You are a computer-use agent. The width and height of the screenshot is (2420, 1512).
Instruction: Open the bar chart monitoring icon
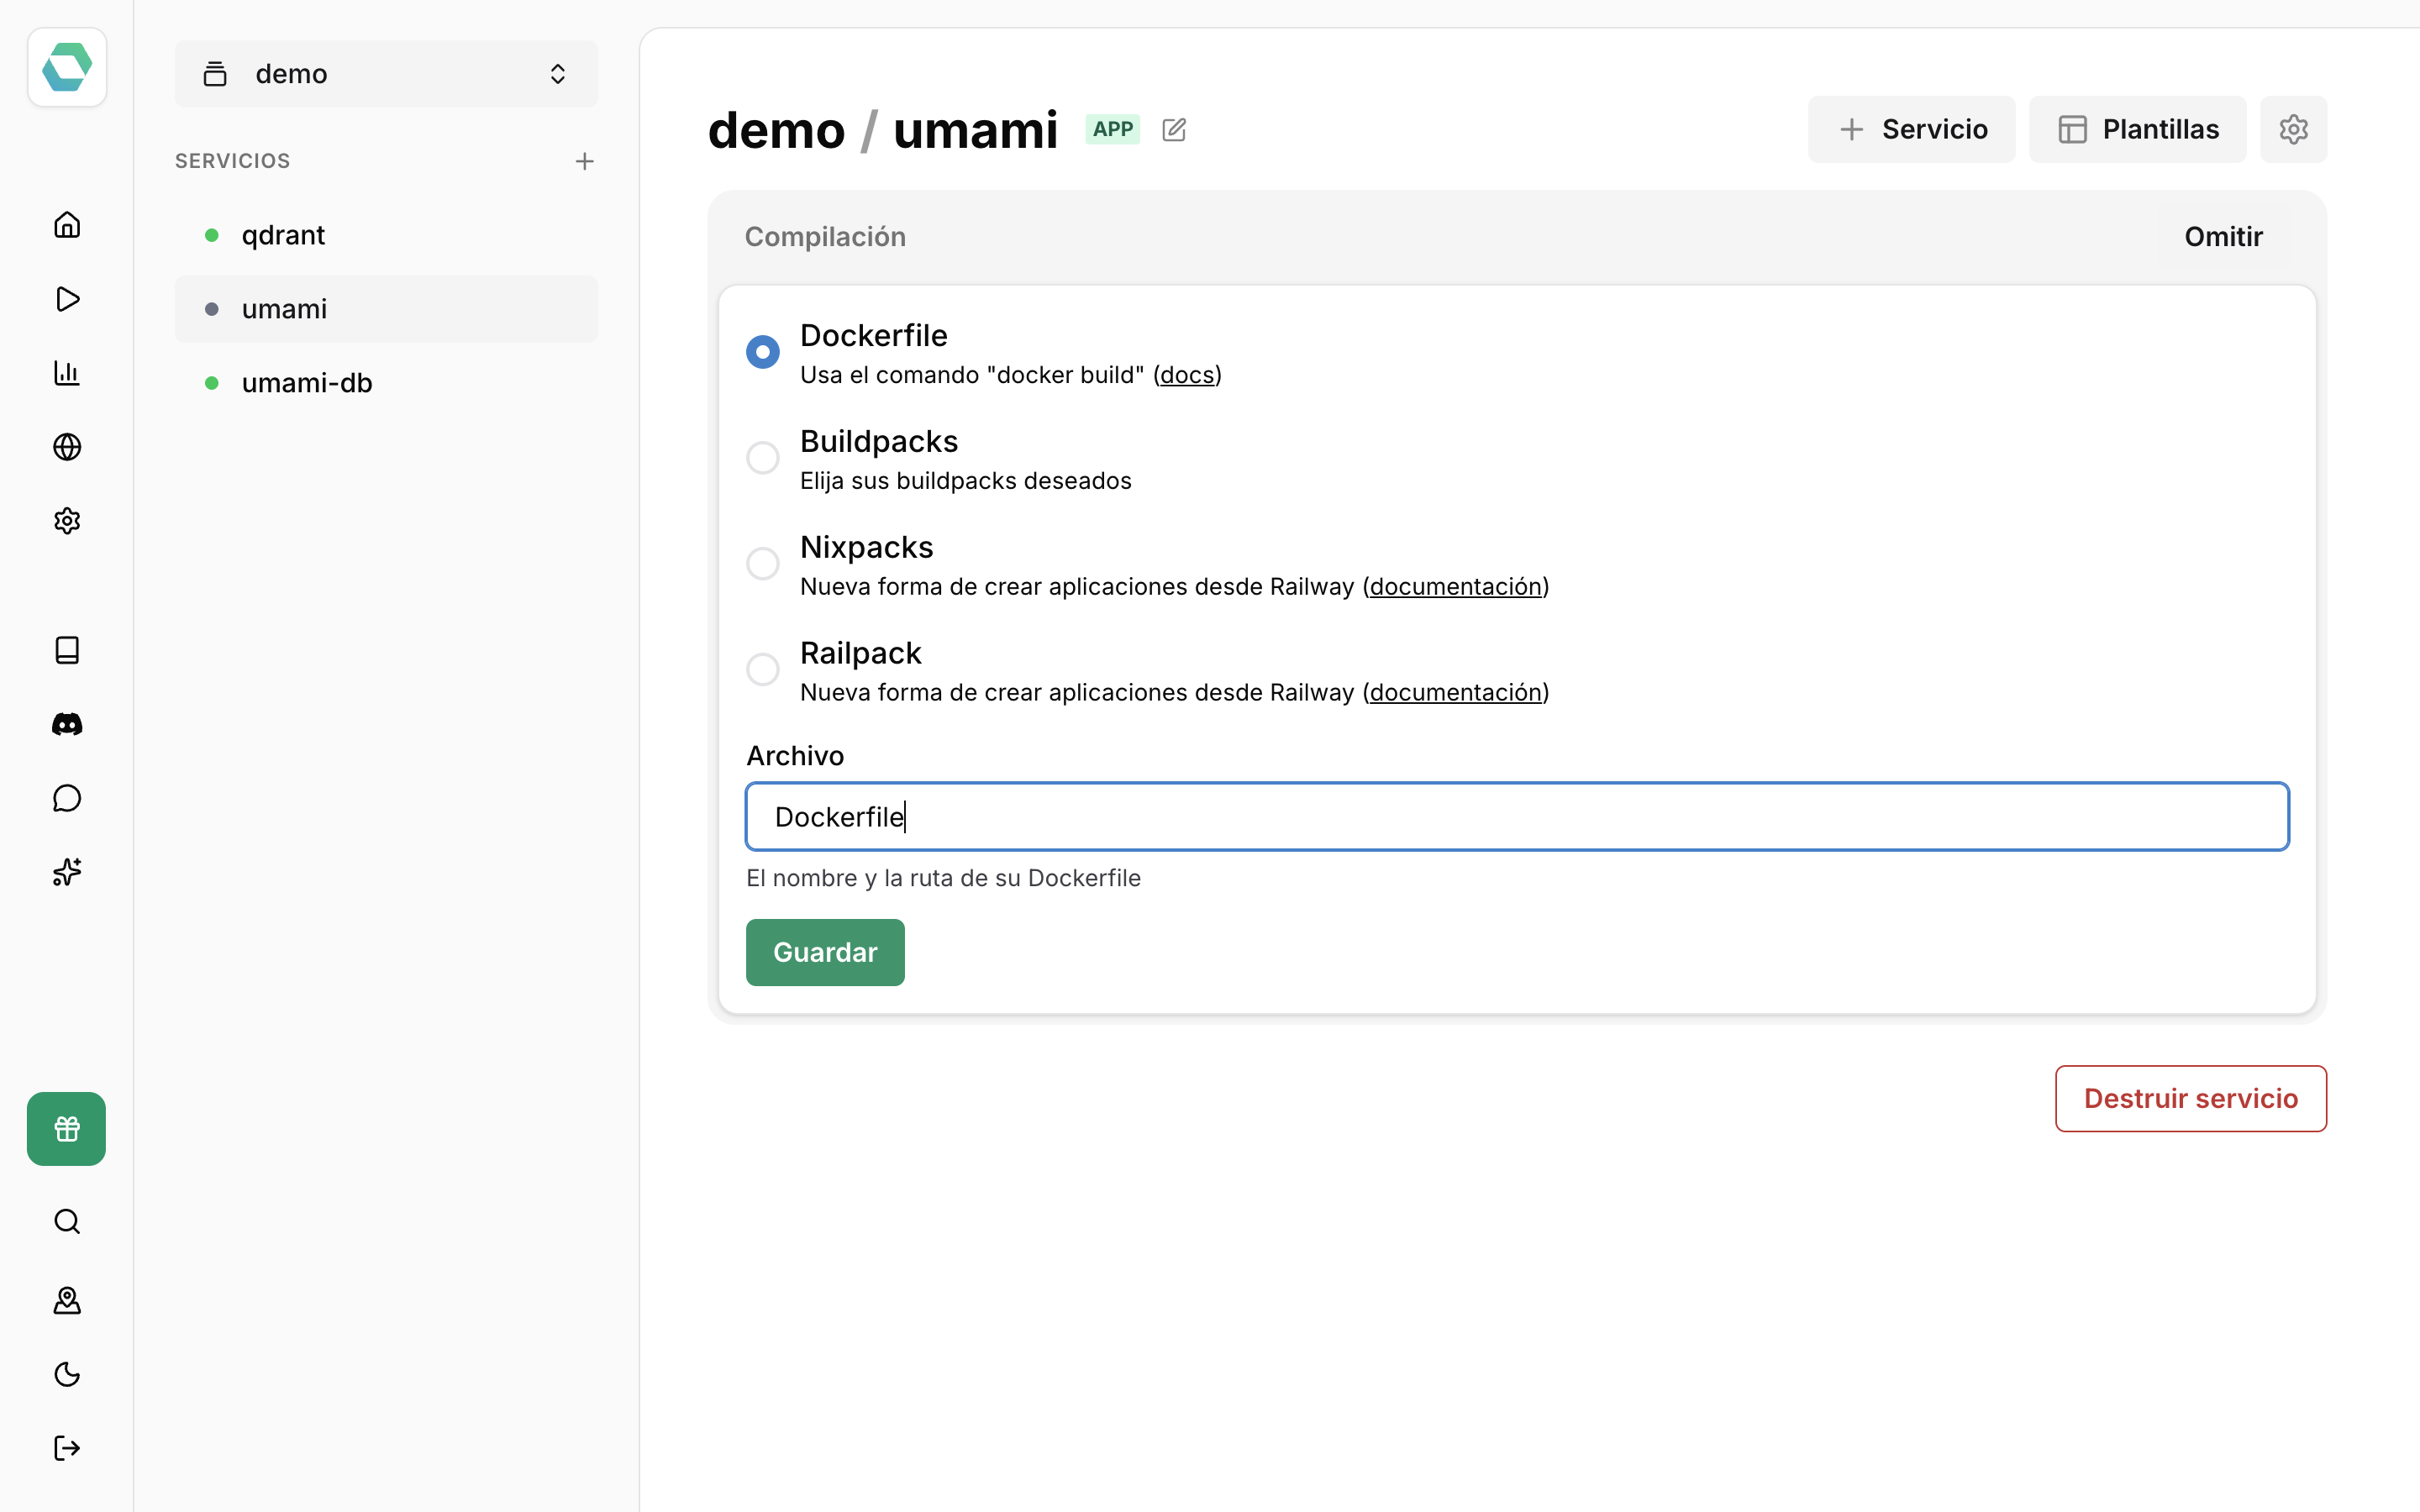67,373
